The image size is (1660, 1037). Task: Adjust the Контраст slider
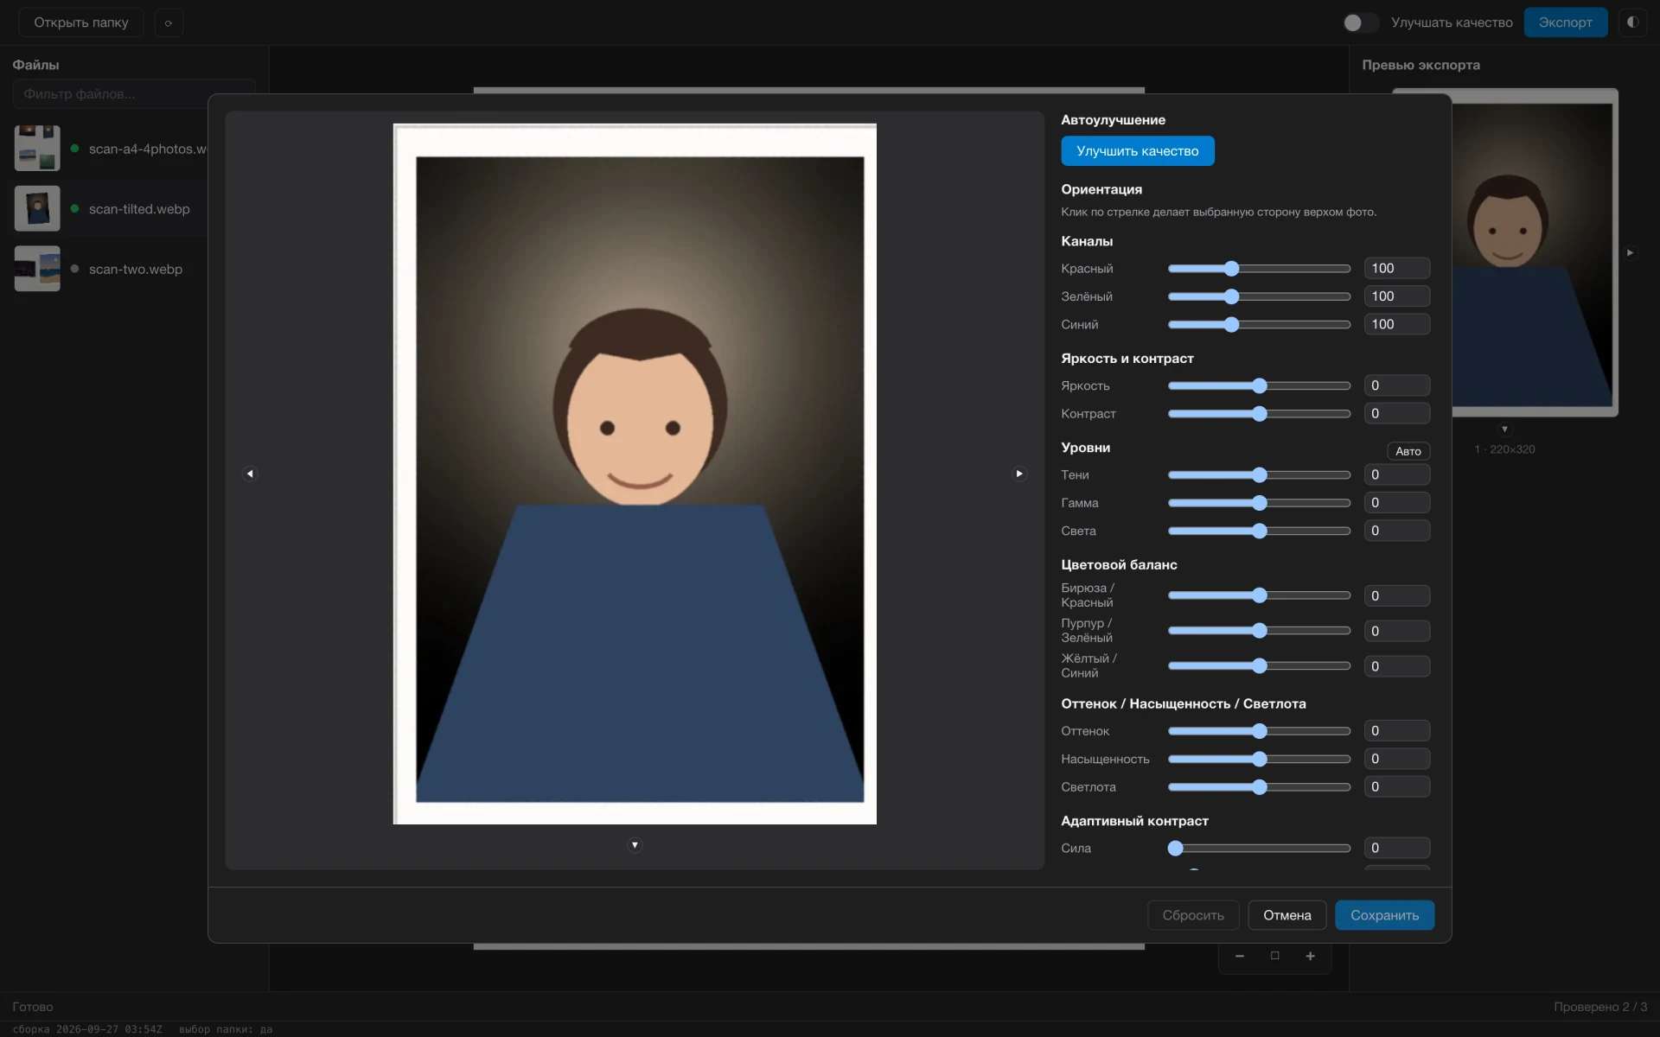coord(1259,414)
